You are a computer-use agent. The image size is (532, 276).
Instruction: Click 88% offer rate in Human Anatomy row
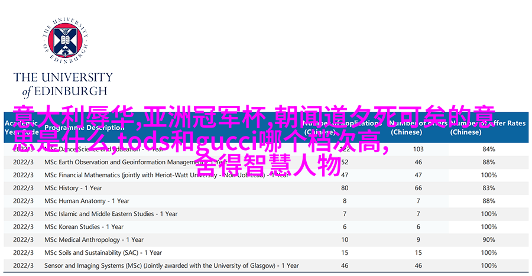(x=489, y=201)
